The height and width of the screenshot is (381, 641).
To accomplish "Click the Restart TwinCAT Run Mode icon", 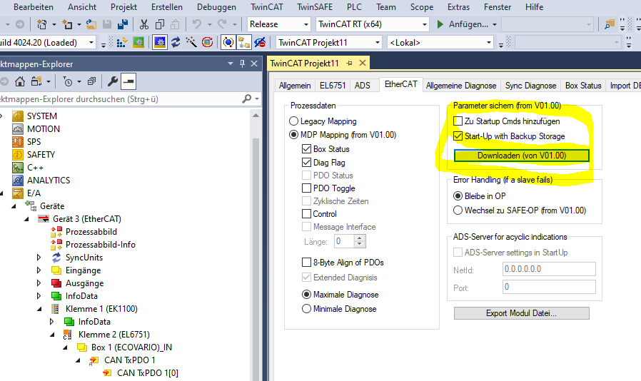I will pyautogui.click(x=138, y=43).
